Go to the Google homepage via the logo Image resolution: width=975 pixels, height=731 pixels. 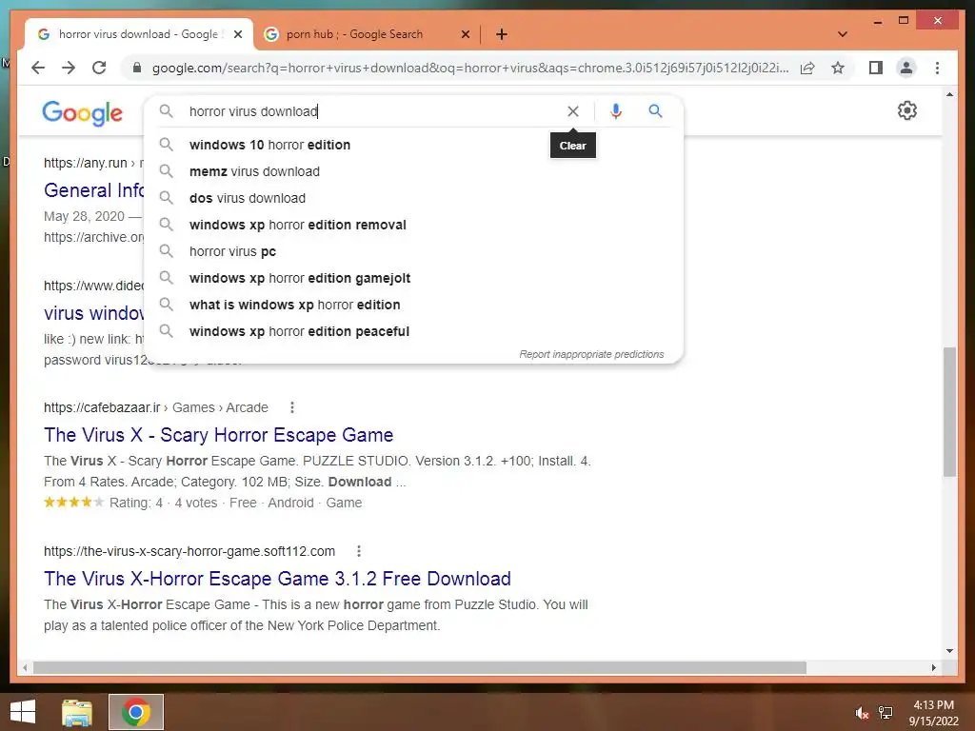[x=83, y=113]
